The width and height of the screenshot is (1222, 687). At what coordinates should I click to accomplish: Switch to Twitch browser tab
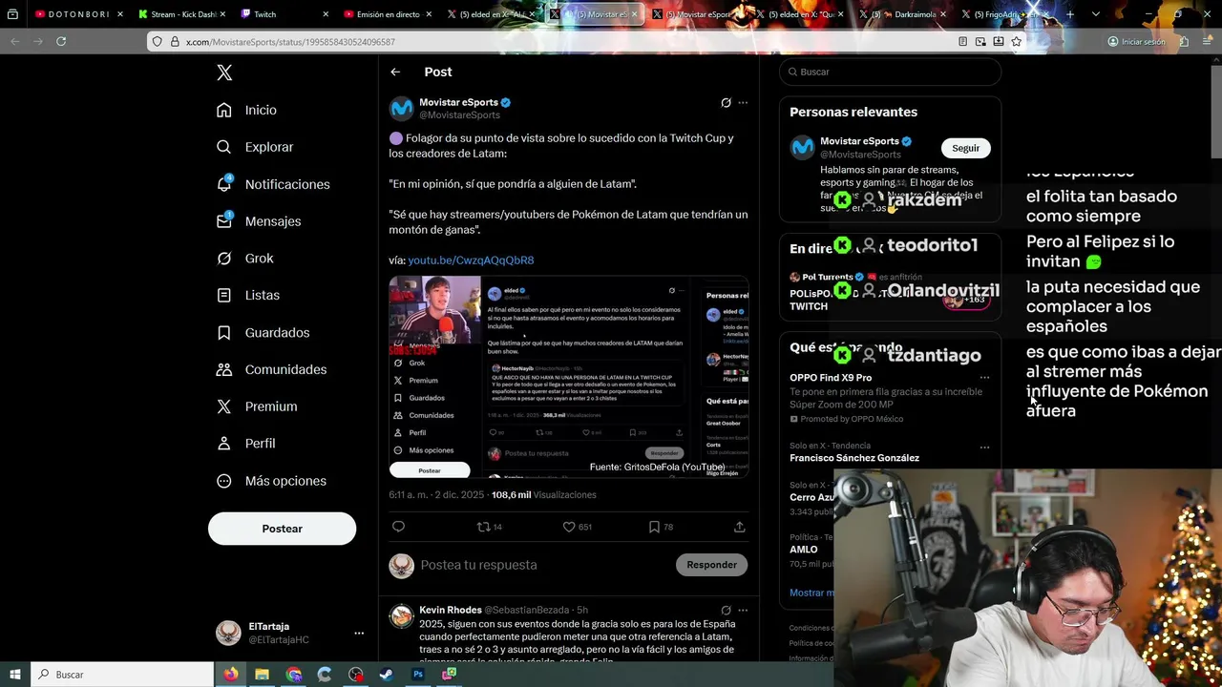click(x=284, y=14)
